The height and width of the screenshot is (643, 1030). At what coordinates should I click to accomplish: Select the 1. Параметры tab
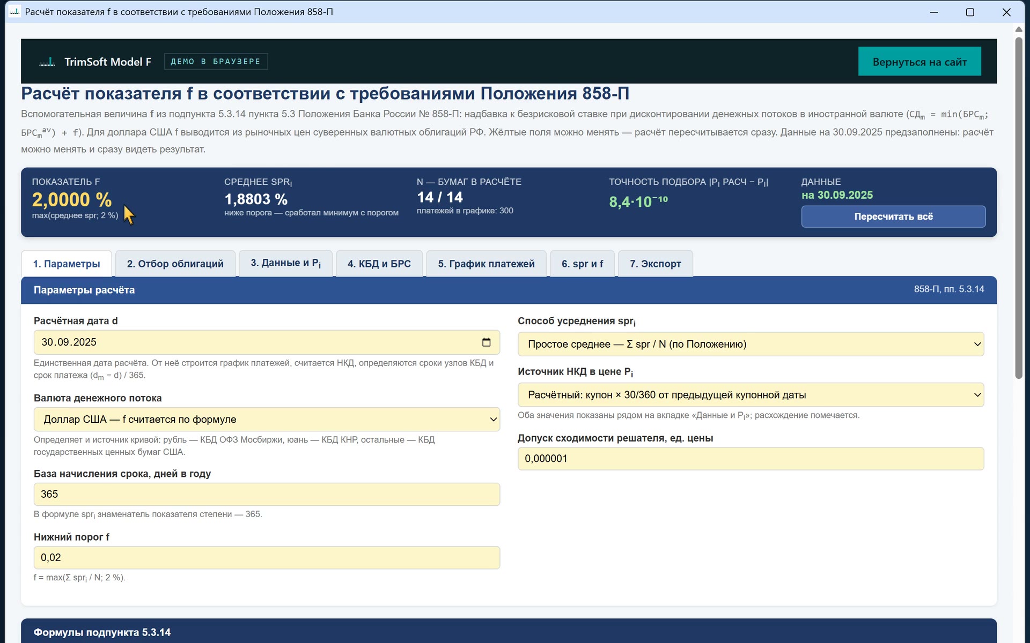67,264
